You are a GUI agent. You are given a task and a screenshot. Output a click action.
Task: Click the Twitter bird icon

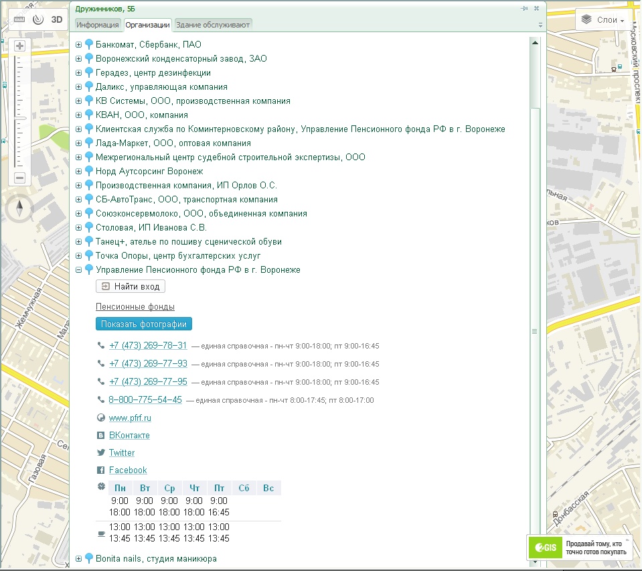(100, 452)
